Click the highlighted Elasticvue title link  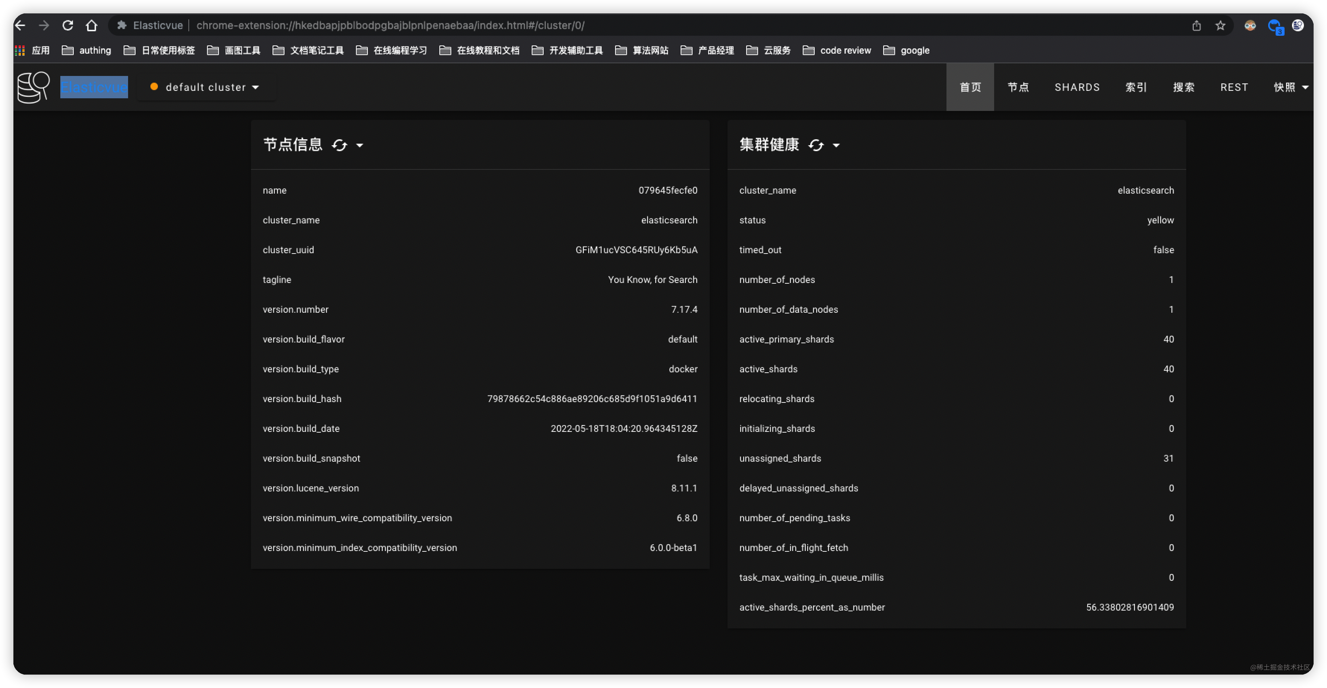[94, 87]
